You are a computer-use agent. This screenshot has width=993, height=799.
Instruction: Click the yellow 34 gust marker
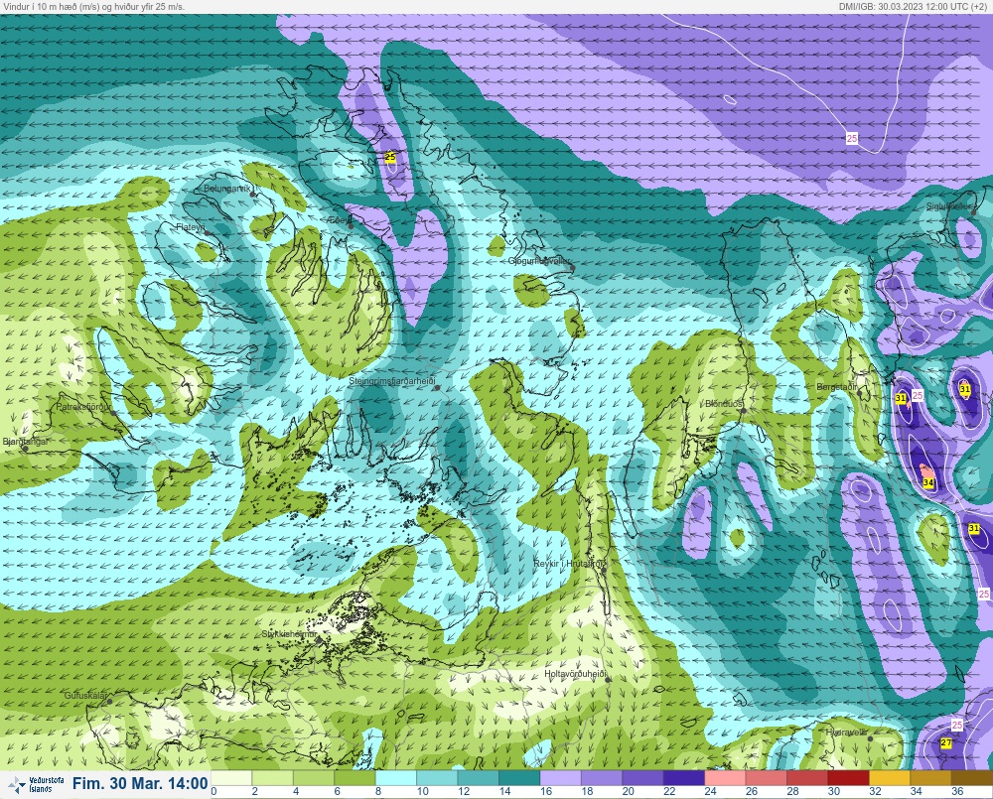(x=928, y=482)
